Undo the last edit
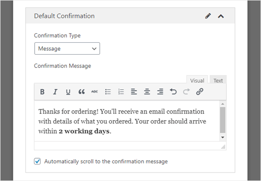261x181 pixels. 173,92
